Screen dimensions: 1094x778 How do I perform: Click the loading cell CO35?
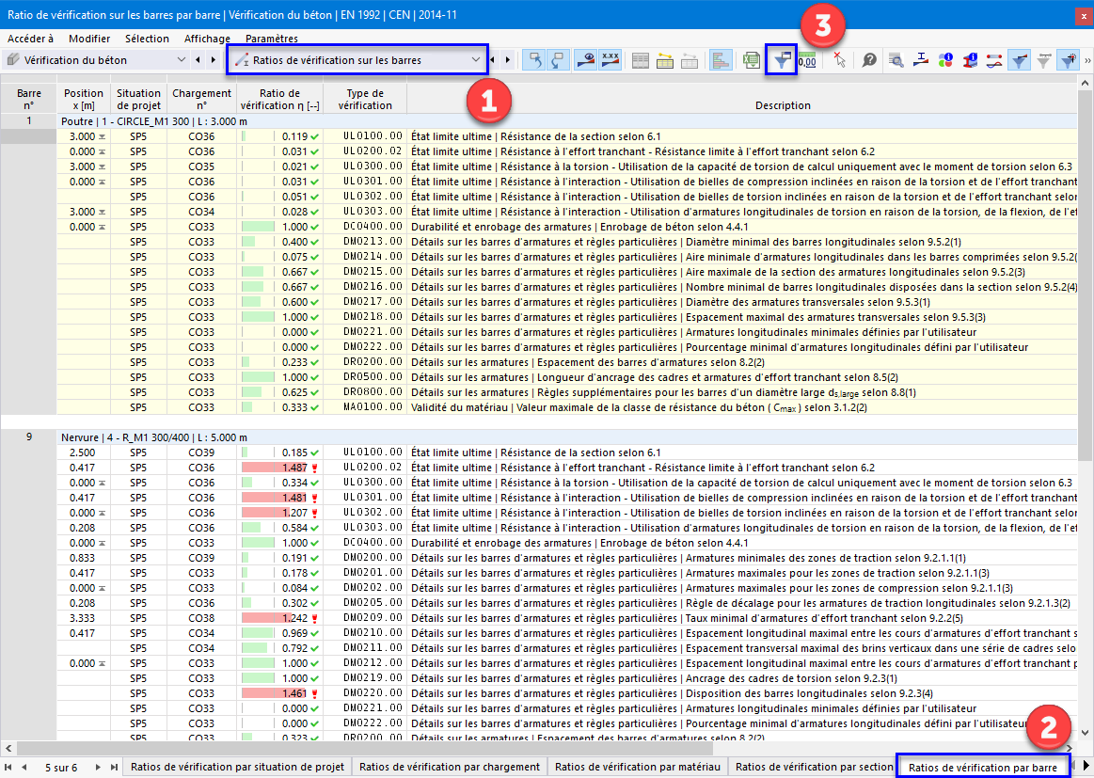point(201,167)
